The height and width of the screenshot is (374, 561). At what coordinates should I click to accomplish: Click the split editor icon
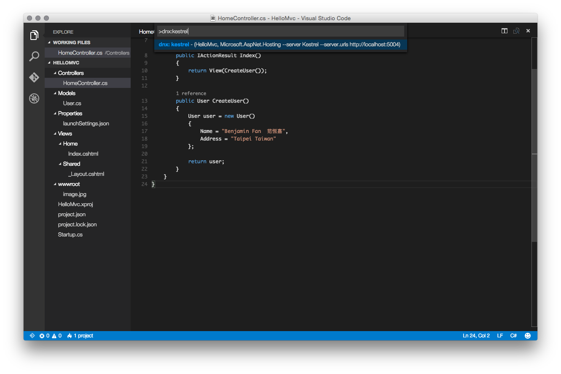tap(504, 31)
